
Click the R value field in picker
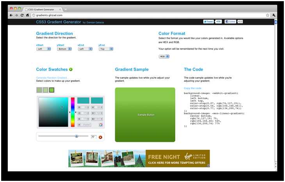[x=84, y=108]
